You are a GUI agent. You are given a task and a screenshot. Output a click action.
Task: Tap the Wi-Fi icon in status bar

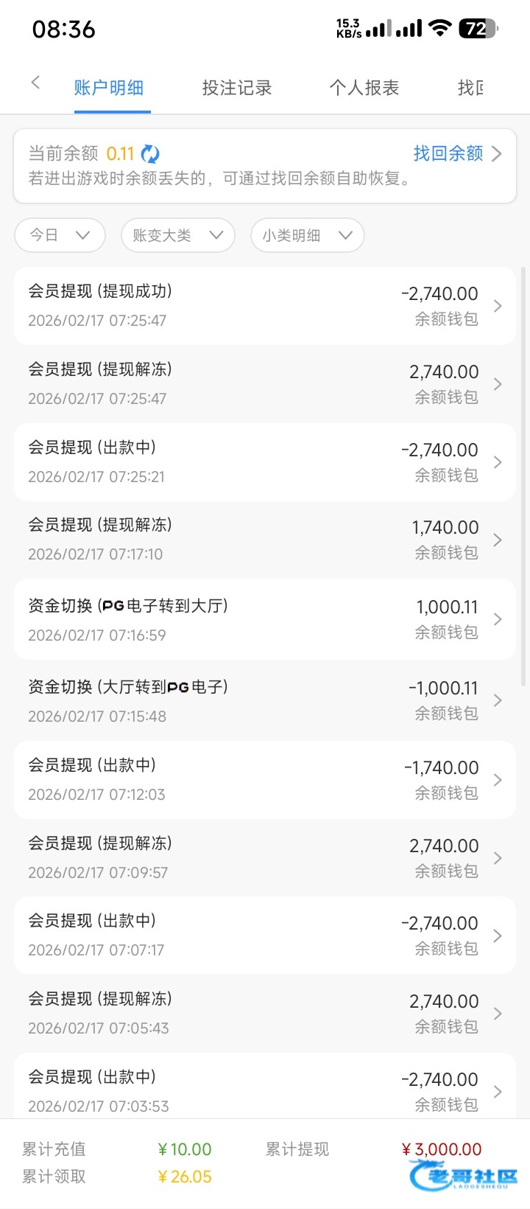pyautogui.click(x=440, y=29)
